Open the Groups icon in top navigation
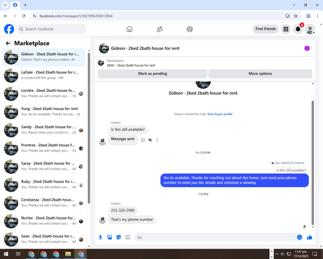Viewport: 323px width, 259px height. tap(190, 29)
